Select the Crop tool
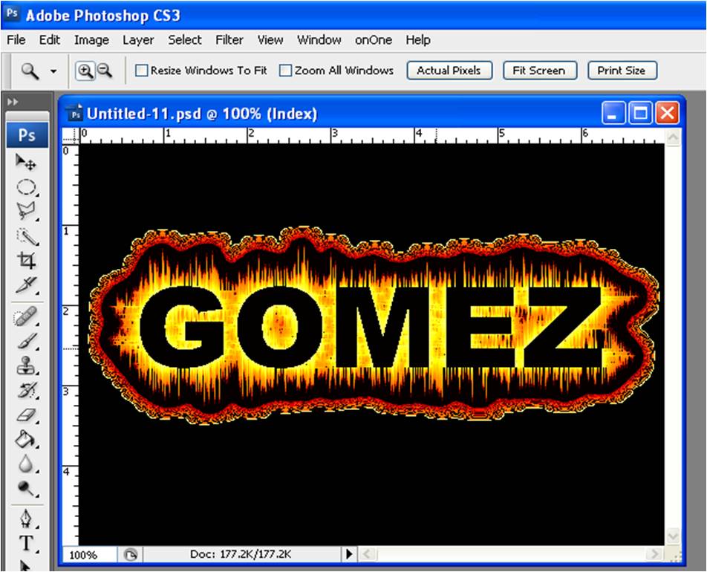The width and height of the screenshot is (707, 572). tap(26, 260)
